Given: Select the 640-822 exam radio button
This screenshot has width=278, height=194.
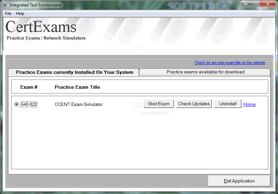Looking at the screenshot, I should coord(17,105).
